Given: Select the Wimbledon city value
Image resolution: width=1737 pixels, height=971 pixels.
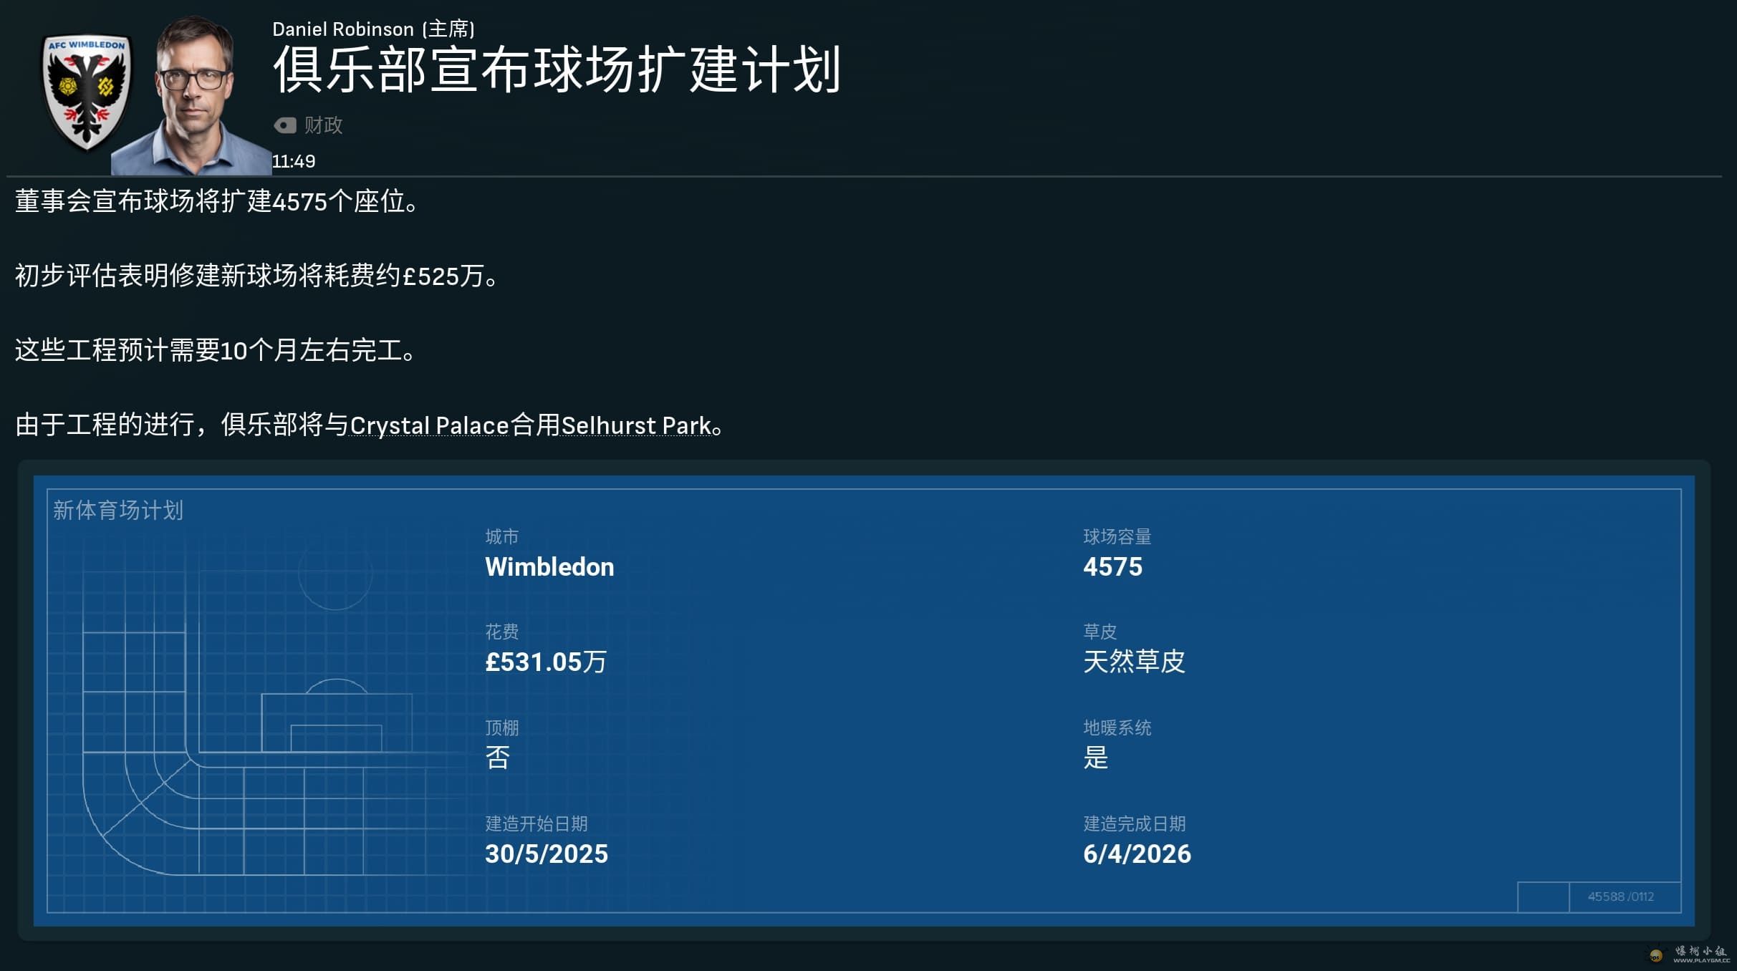Looking at the screenshot, I should point(549,567).
